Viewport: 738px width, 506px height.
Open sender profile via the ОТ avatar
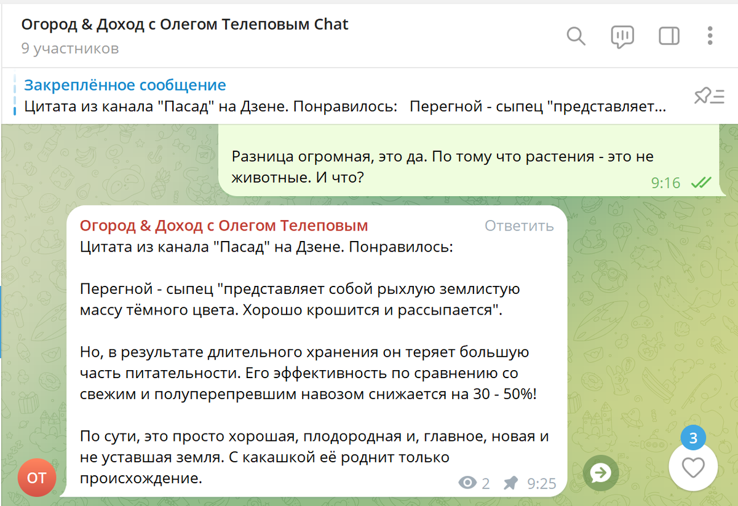37,477
